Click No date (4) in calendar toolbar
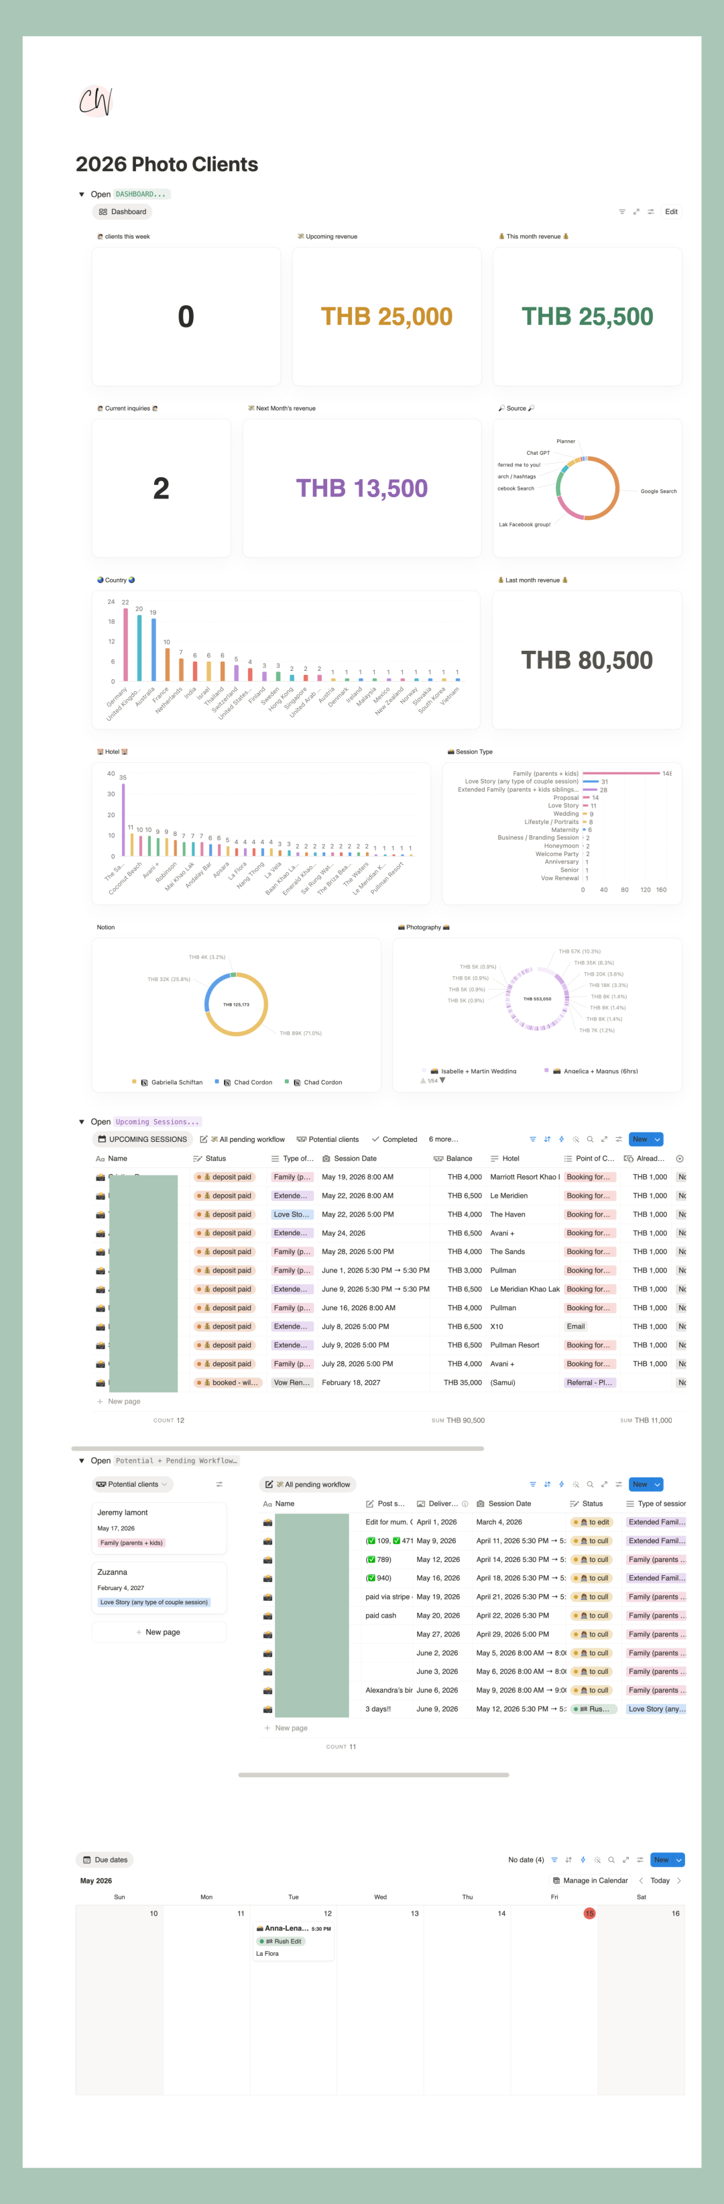724x2204 pixels. (526, 1859)
